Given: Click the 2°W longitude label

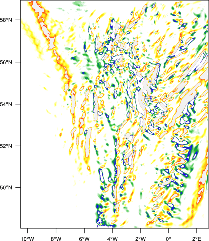Looking at the screenshot, I should (x=141, y=239).
